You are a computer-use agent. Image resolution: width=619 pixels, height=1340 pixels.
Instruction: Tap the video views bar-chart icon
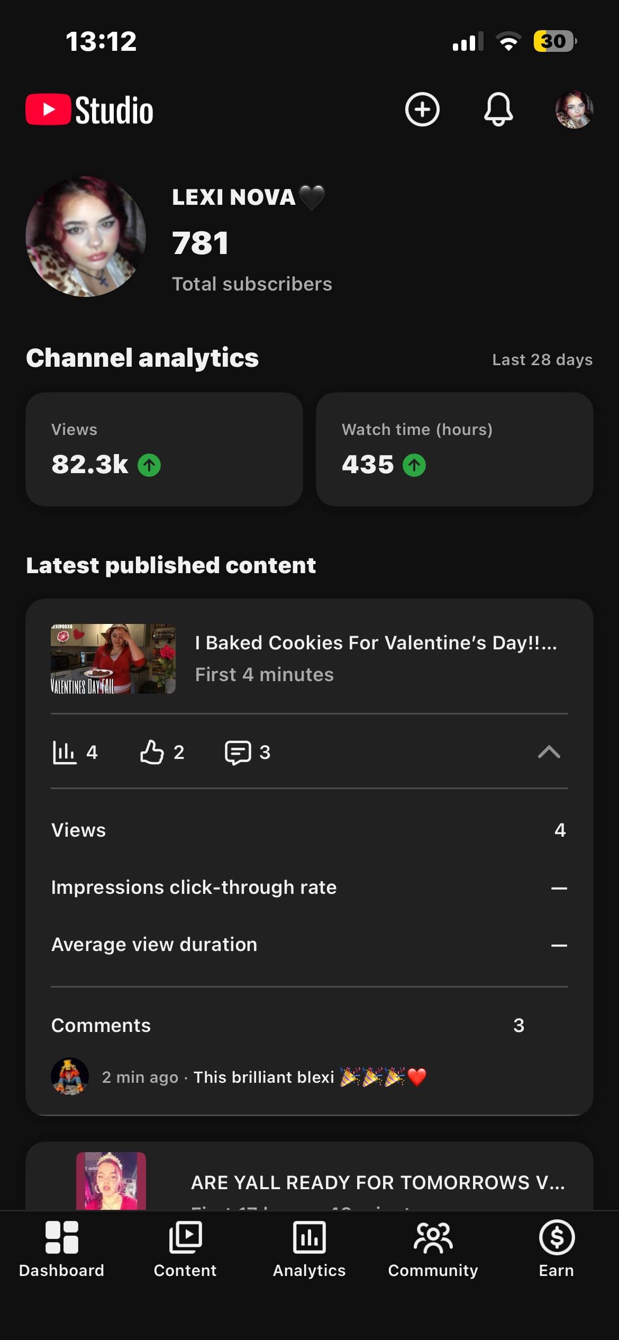(65, 752)
